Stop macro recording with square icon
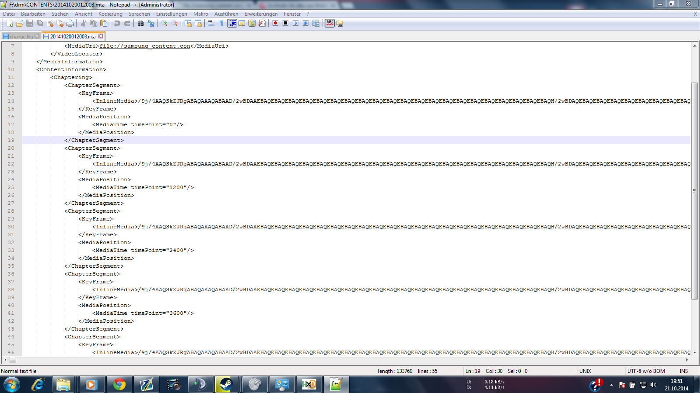 coord(286,23)
